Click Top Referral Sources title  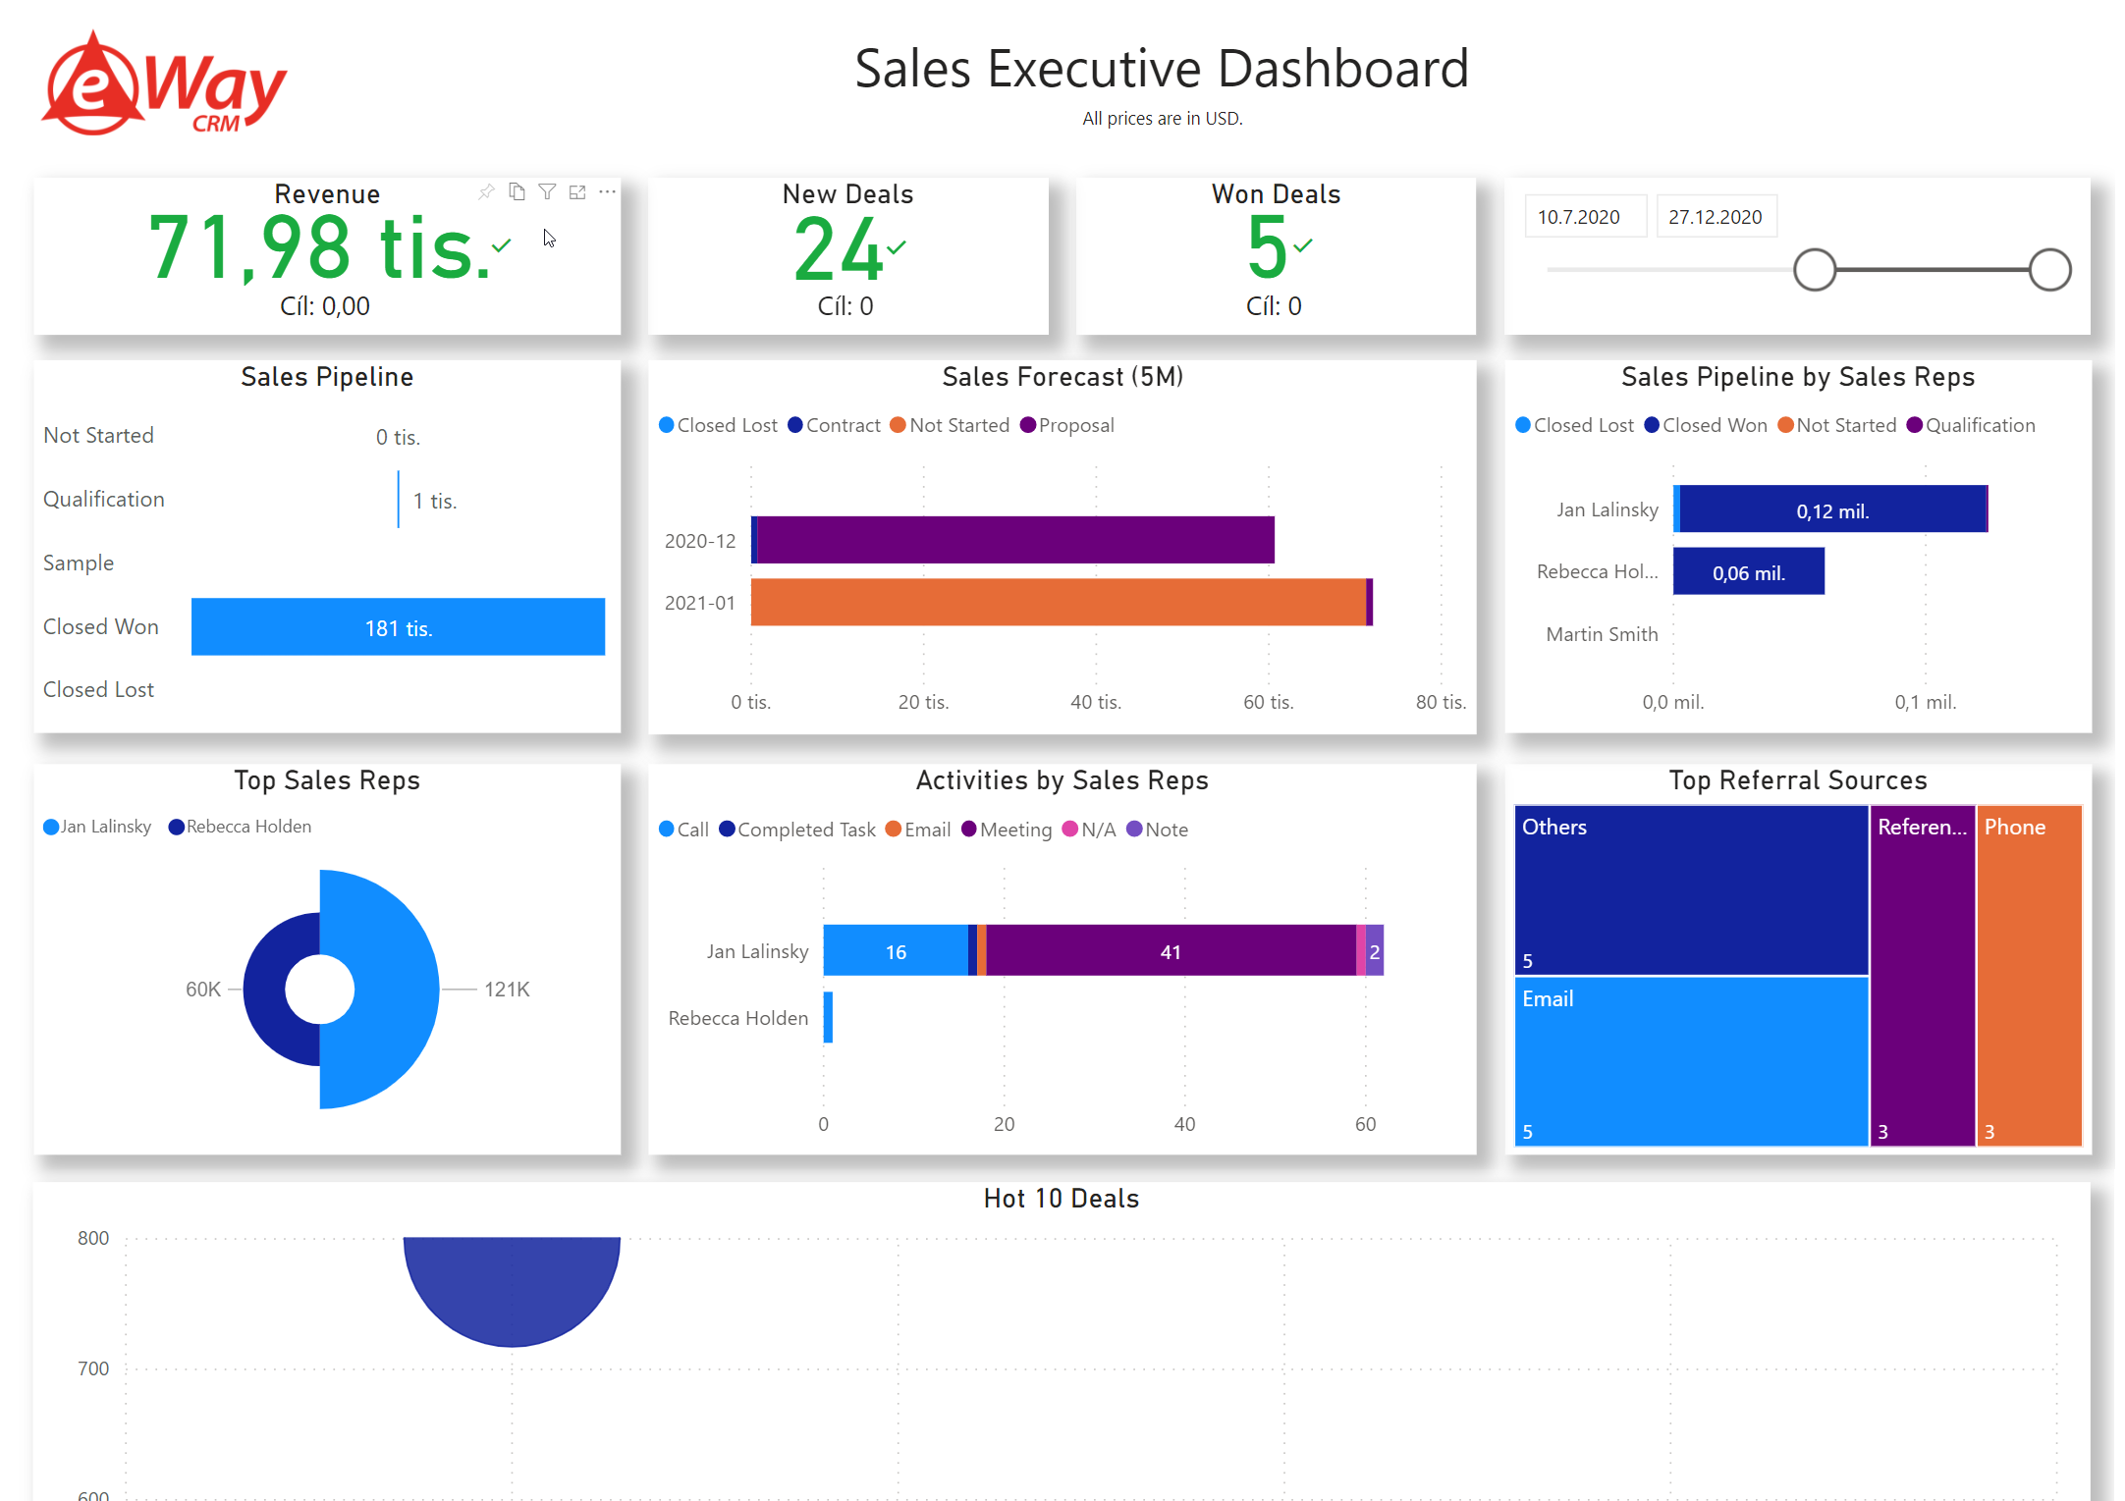click(1798, 780)
